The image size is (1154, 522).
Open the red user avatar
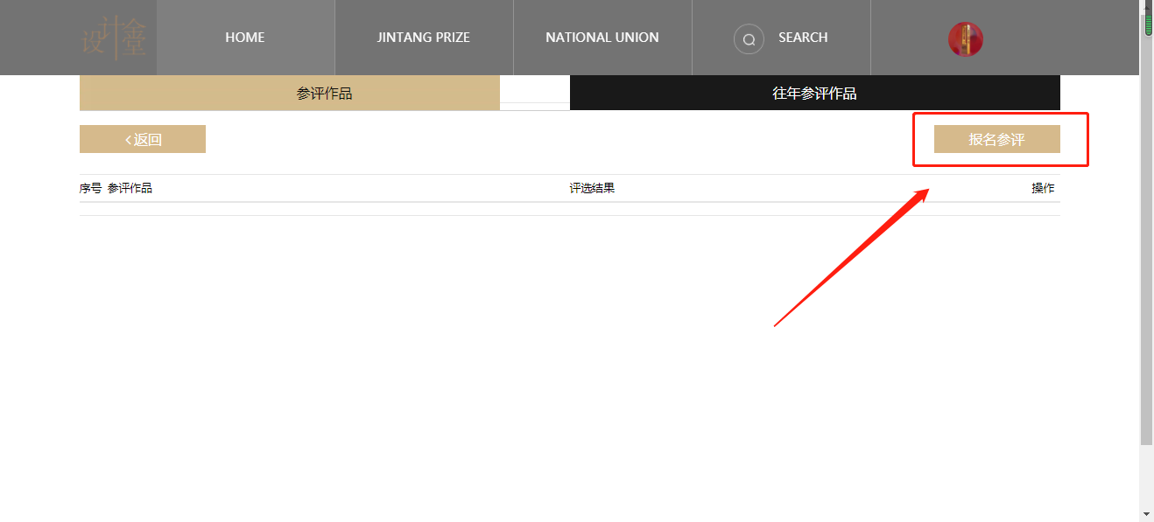[966, 39]
